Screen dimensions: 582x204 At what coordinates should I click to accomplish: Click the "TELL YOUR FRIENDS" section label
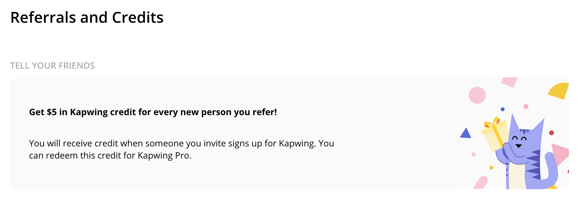52,66
